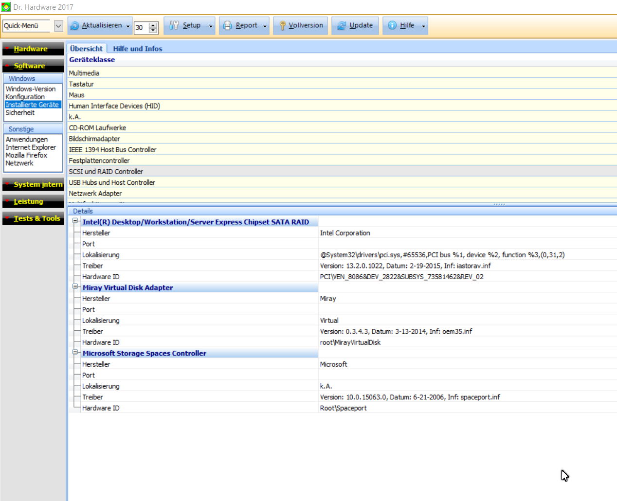Click the oem35.inf driver version value
The width and height of the screenshot is (617, 501).
[396, 332]
